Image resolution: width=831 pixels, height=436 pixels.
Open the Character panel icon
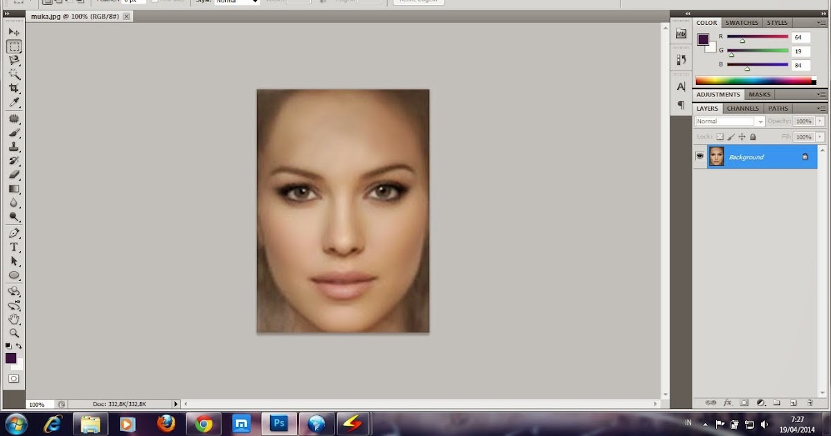click(x=681, y=87)
